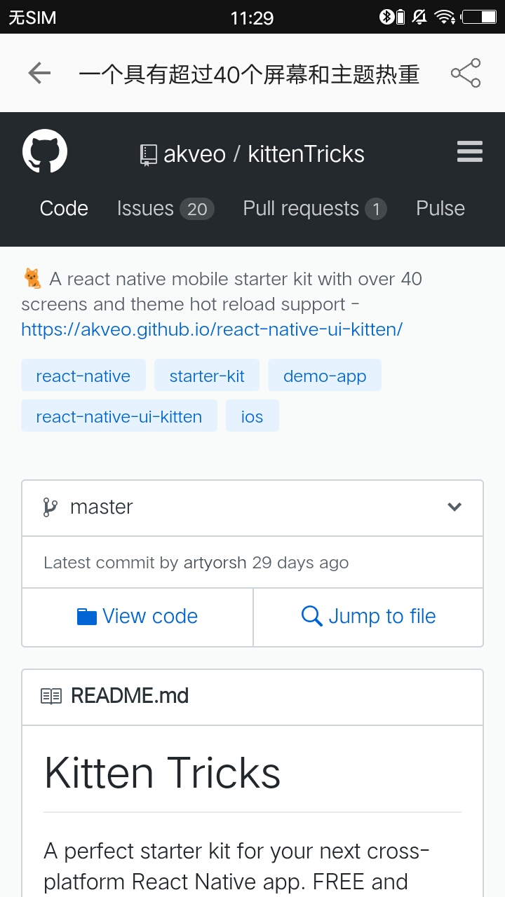Select the react-native topic tag
Screen dimensions: 505x897
coord(83,376)
